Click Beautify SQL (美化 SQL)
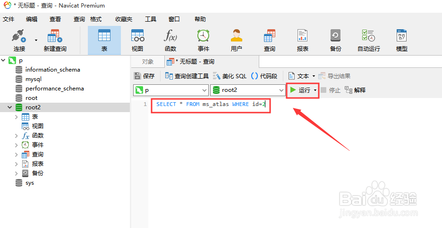Screen dimensions: 442x228 point(230,76)
